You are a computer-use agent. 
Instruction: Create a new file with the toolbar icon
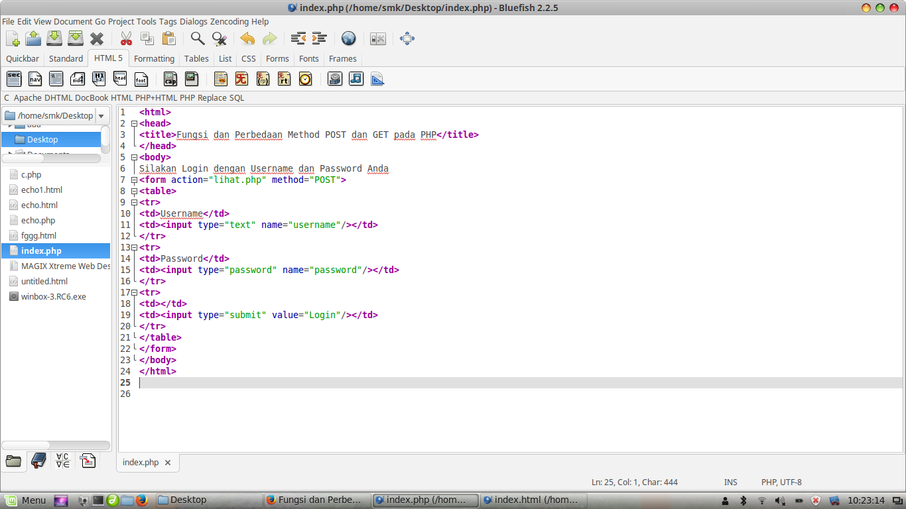tap(13, 38)
